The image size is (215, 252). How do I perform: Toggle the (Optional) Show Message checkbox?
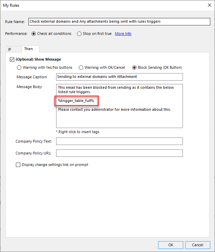click(x=12, y=60)
